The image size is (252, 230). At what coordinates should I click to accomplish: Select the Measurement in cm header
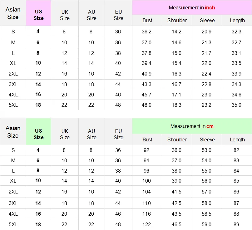(x=192, y=126)
